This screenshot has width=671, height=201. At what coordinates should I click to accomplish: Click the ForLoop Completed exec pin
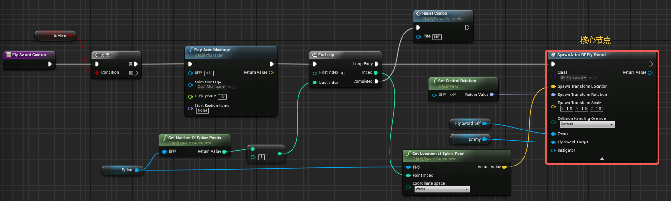pyautogui.click(x=376, y=81)
